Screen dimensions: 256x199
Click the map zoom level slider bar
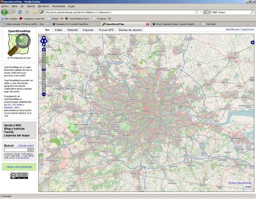[44, 72]
